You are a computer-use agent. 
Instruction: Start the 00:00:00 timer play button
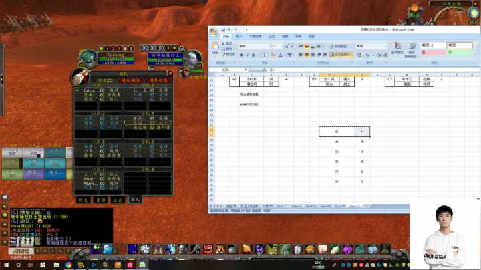tap(168, 48)
